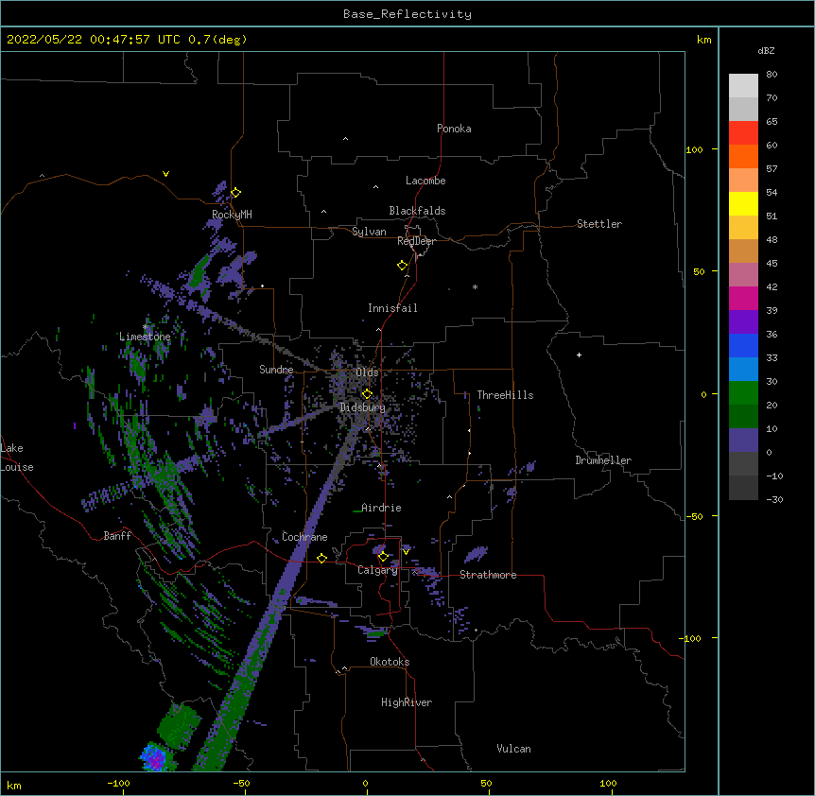The image size is (815, 796).
Task: Click the Lacombe city label
Action: pyautogui.click(x=425, y=181)
